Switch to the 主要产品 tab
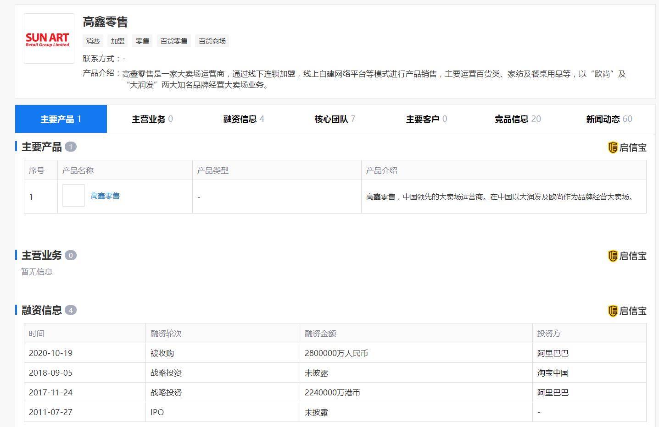The image size is (659, 427). [x=61, y=119]
